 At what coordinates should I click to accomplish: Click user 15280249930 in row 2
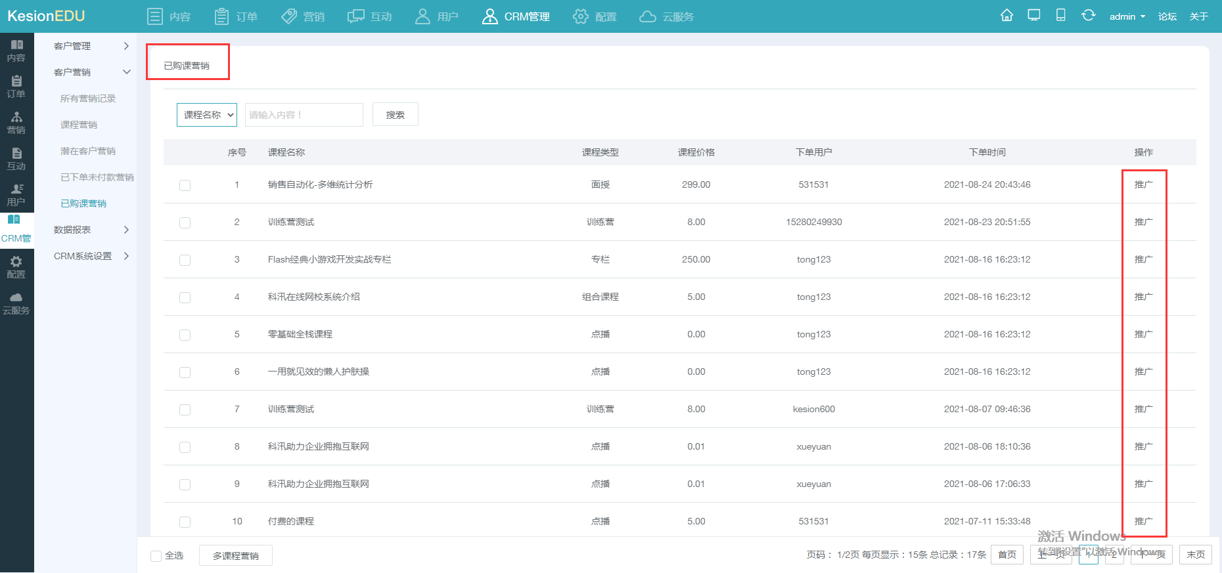814,222
